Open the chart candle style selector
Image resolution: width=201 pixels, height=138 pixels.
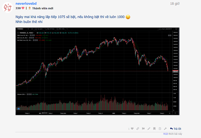pyautogui.click(x=32, y=29)
